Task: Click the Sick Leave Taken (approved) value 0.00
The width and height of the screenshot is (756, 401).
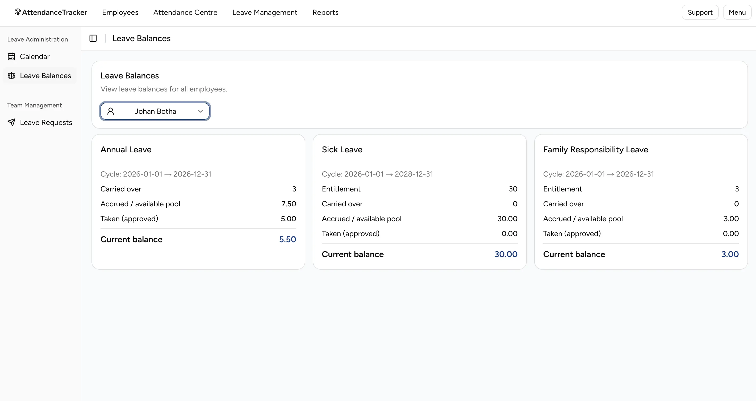Action: 509,234
